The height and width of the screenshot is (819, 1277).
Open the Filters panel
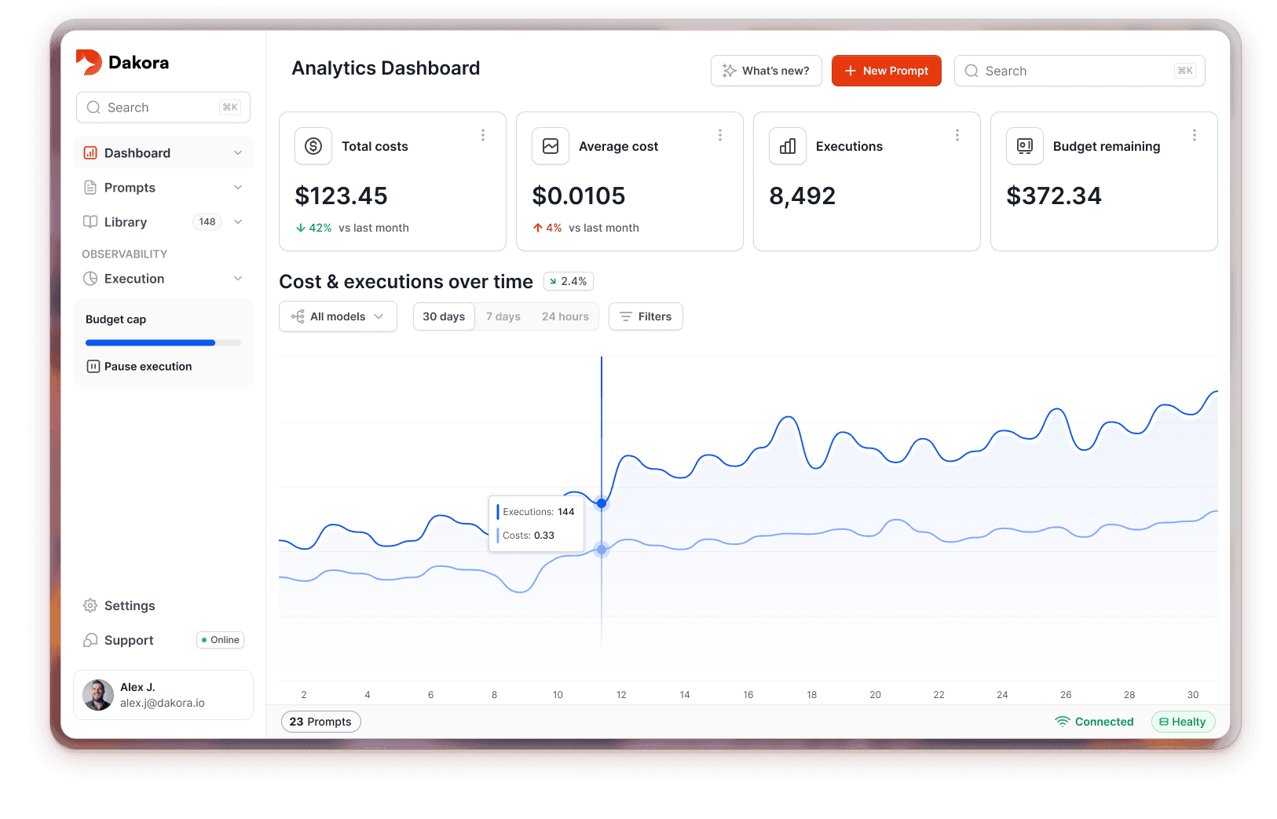(646, 316)
